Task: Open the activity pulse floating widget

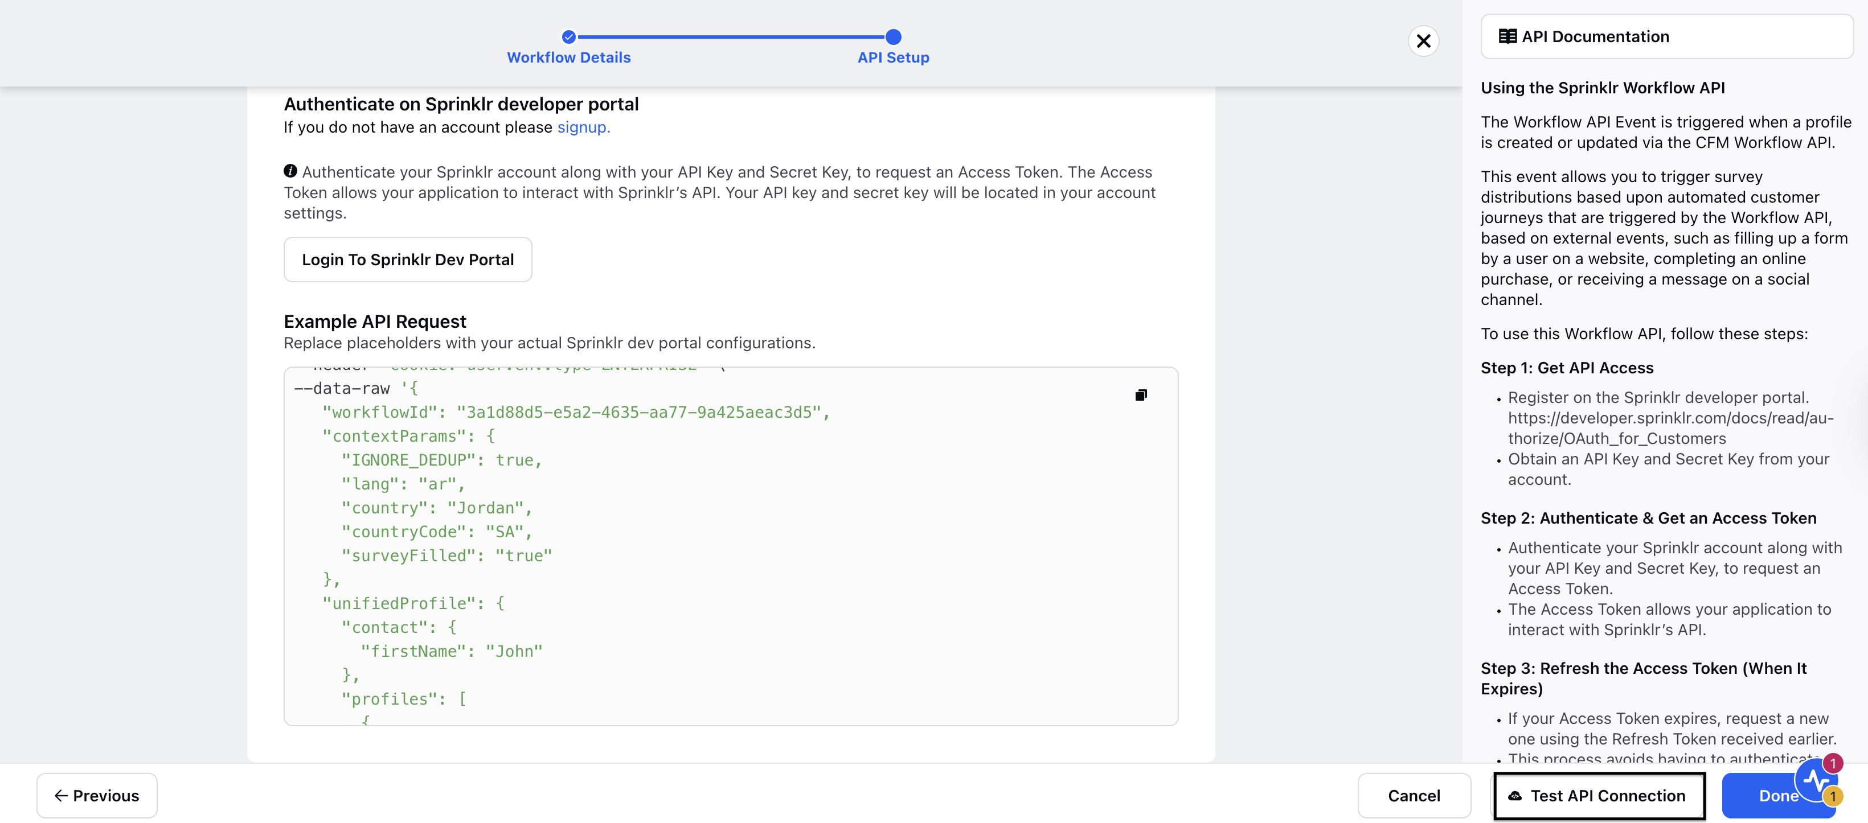Action: pyautogui.click(x=1817, y=780)
